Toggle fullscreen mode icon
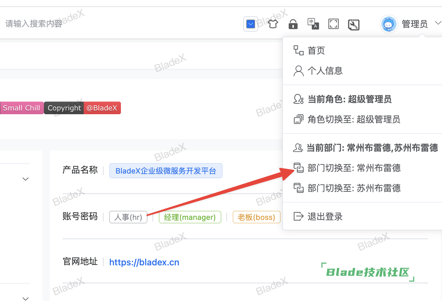 [x=333, y=24]
